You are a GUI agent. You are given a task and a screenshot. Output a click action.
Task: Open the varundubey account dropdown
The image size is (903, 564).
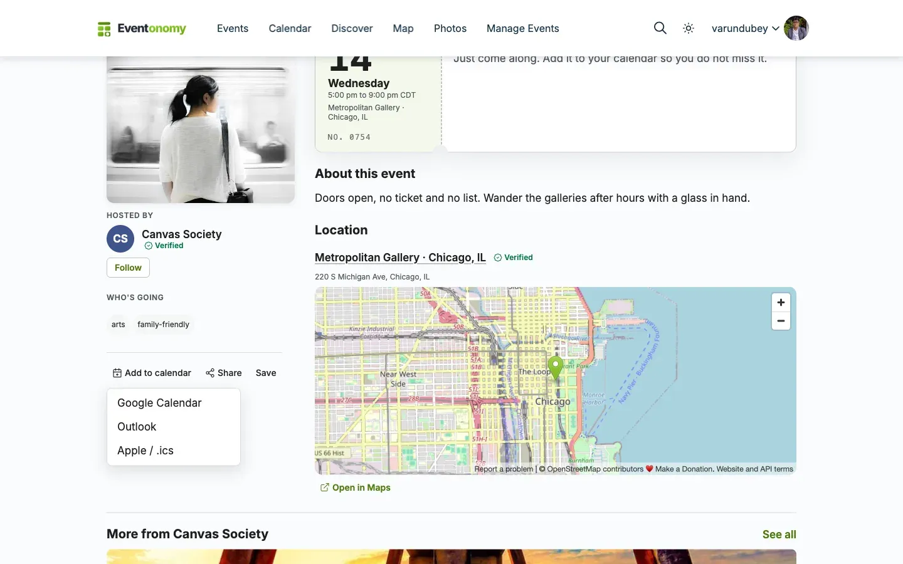746,28
